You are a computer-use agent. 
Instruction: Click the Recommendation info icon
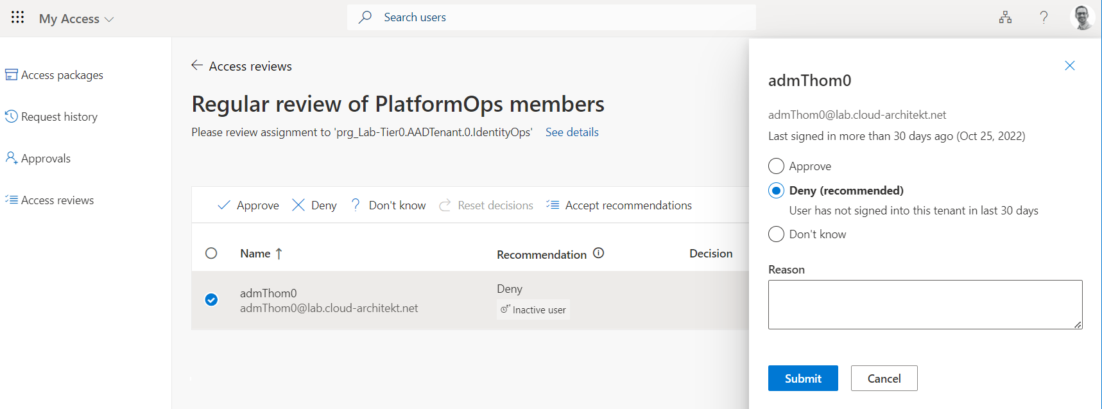[x=599, y=253]
